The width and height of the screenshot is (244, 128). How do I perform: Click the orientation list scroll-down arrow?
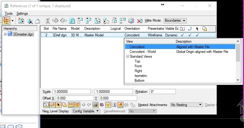[x=238, y=80]
